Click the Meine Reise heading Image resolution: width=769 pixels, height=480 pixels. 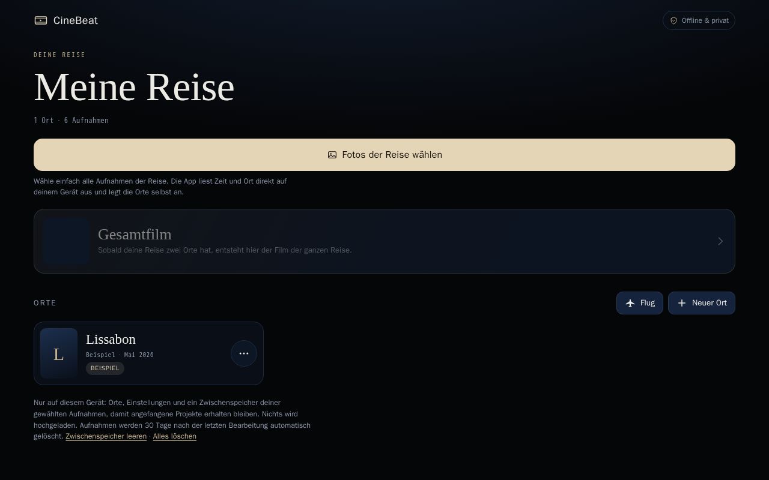tap(134, 87)
